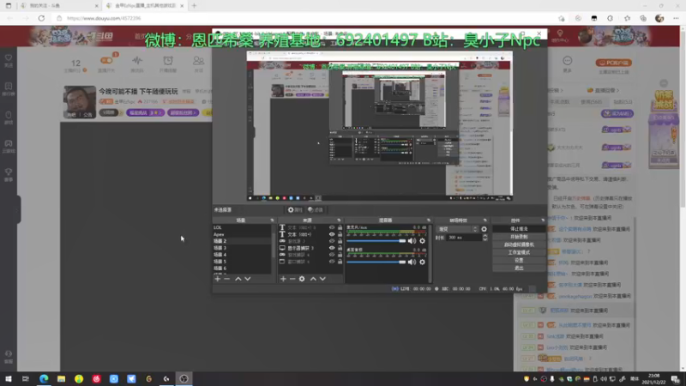This screenshot has width=686, height=386.
Task: Pop out the Sources dock via its header icon
Action: click(x=339, y=220)
